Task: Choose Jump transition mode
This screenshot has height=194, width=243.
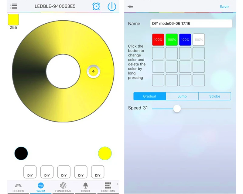Action: [182, 96]
